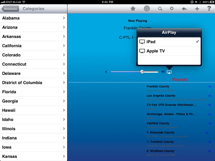215x161 pixels.
Task: Tap the battery indicator in status bar
Action: point(212,2)
